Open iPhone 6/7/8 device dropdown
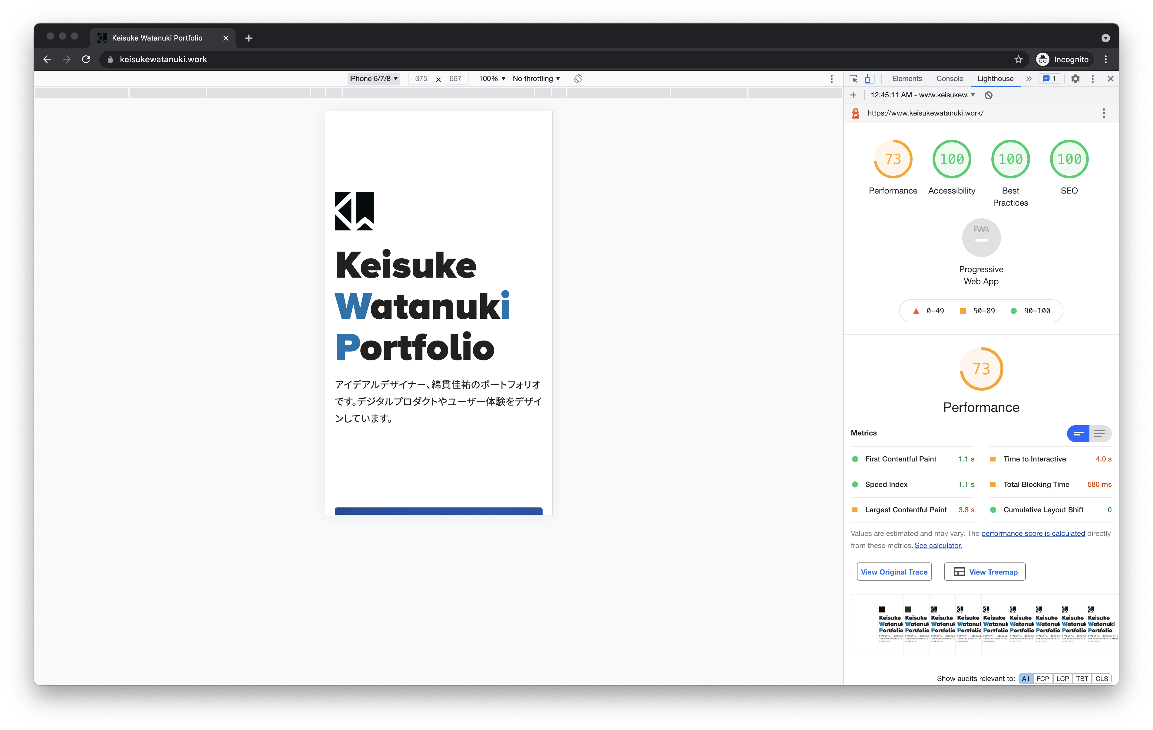1153x730 pixels. tap(373, 78)
